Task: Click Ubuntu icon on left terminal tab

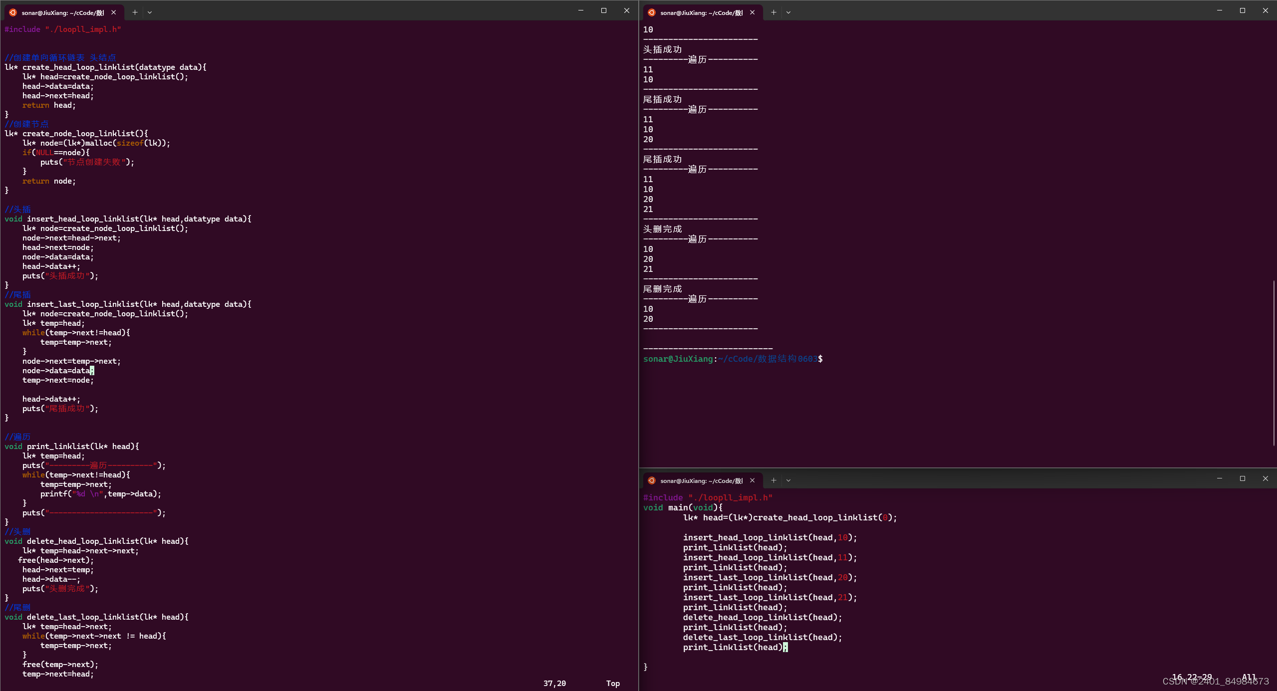Action: pyautogui.click(x=13, y=12)
